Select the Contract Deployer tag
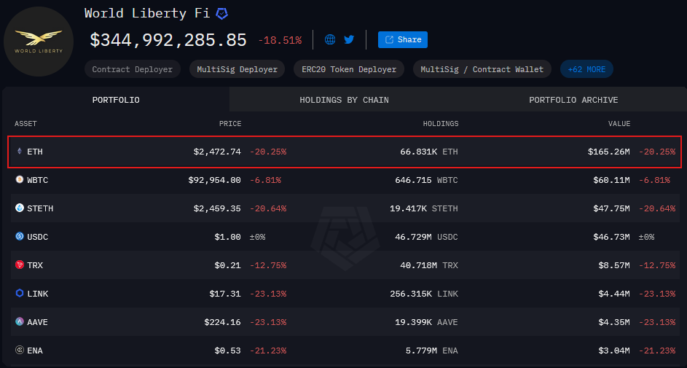687x368 pixels. tap(133, 69)
